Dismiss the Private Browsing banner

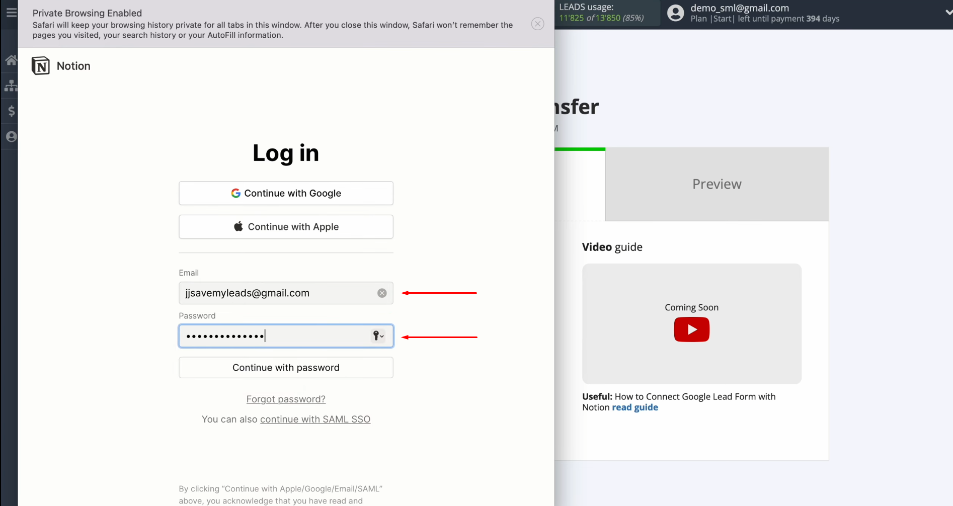click(x=537, y=24)
